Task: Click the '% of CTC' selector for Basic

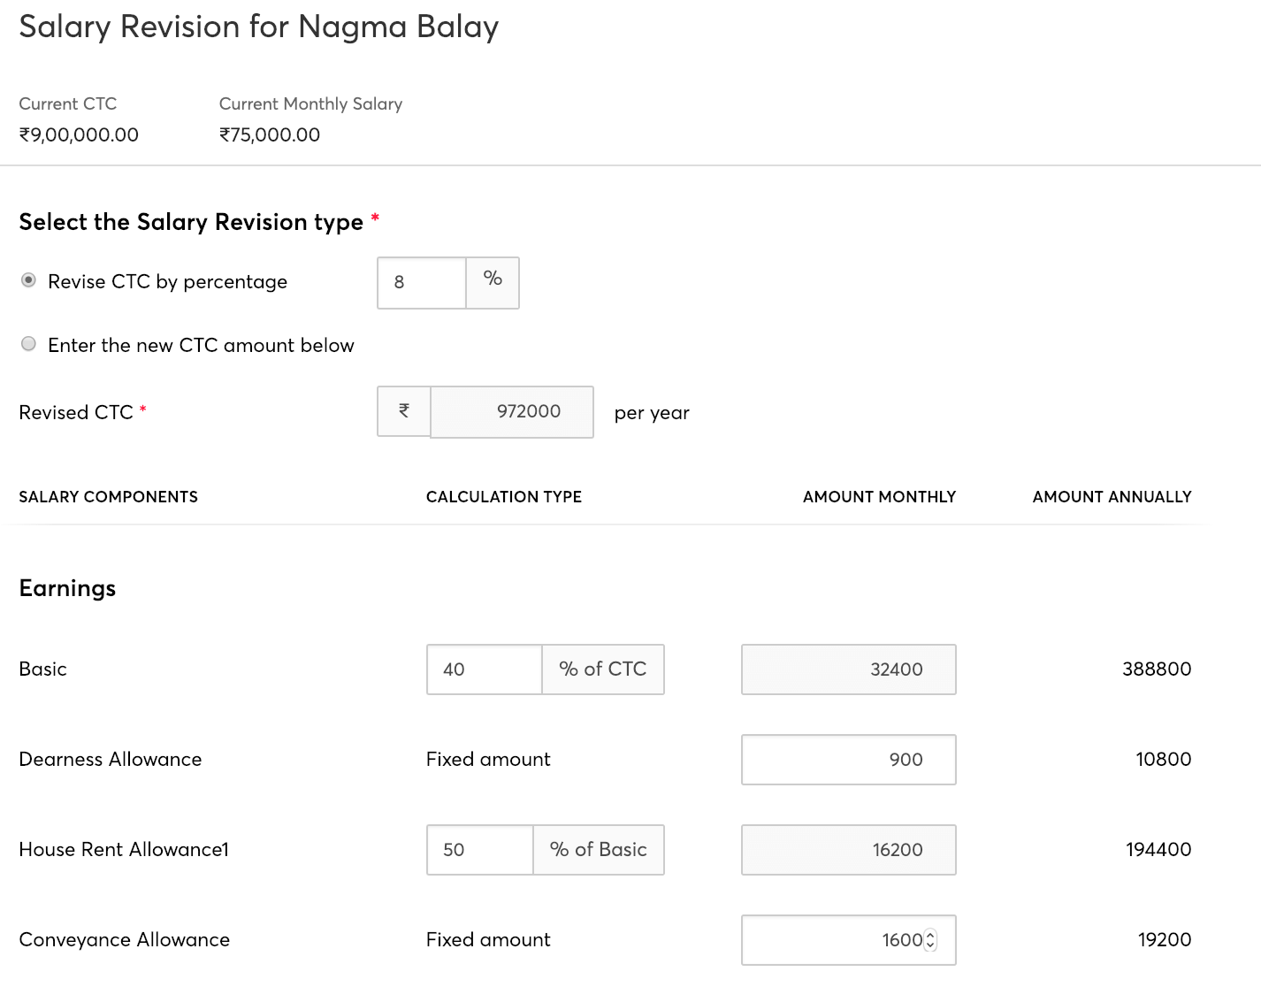Action: tap(602, 669)
